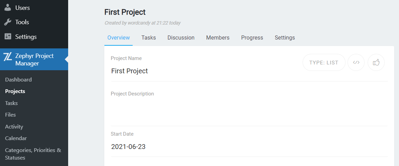The image size is (399, 166).
Task: Open the TYPE: LIST project type selector
Action: pyautogui.click(x=324, y=63)
